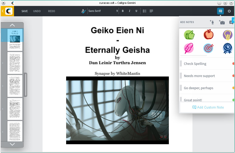235x153 pixels.
Task: Add a voice note with the microphone
Action: click(x=212, y=22)
